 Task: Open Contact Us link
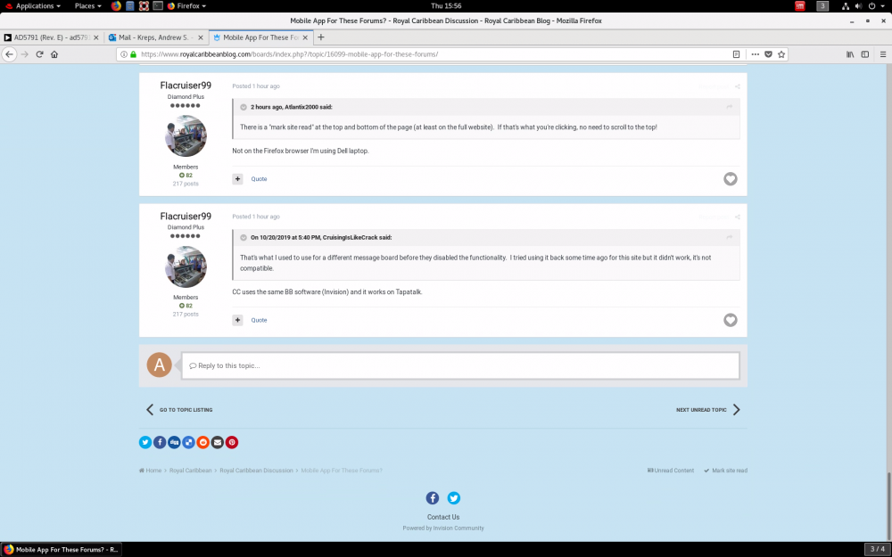tap(443, 517)
